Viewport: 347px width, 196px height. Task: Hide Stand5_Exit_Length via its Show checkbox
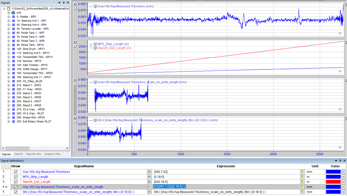(x=16, y=182)
